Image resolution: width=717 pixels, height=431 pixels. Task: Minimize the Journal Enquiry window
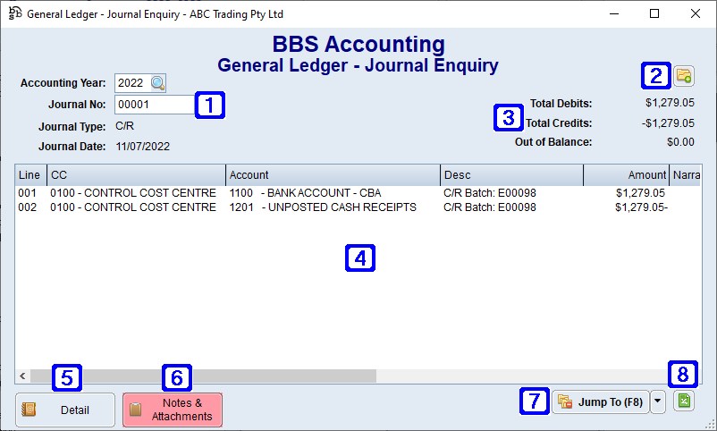pos(614,13)
